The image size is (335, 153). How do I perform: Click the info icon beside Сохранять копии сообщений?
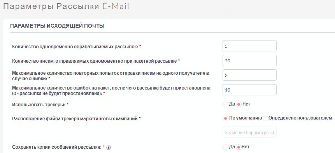109,148
